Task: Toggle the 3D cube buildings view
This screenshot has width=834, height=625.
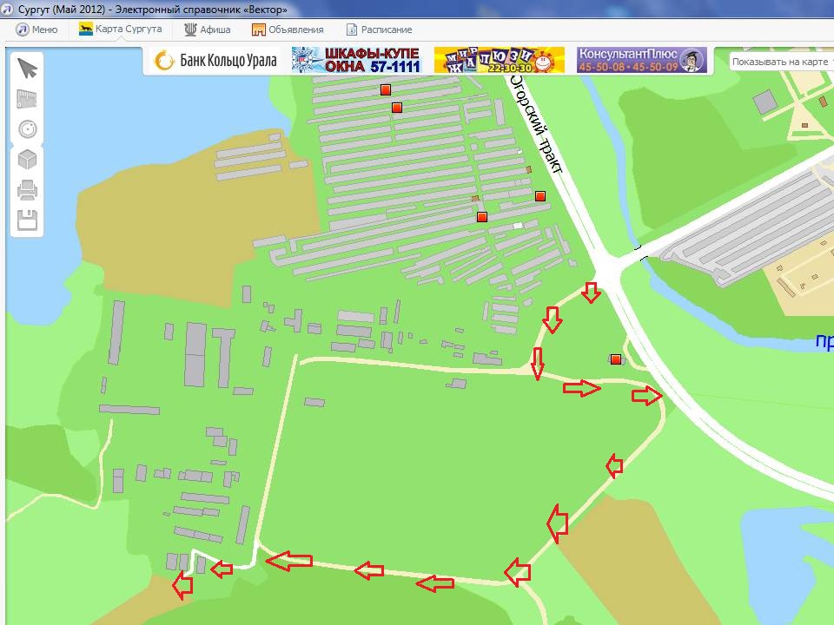Action: coord(27,160)
